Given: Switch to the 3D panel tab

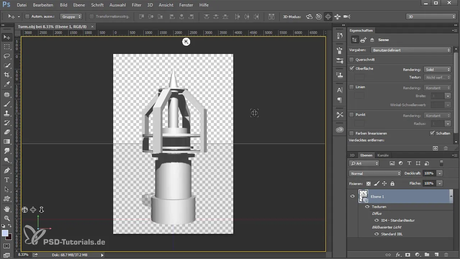Looking at the screenshot, I should pos(352,155).
